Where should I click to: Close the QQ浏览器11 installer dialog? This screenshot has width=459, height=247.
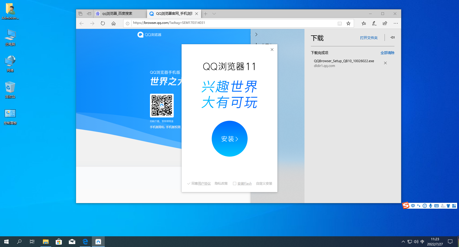[x=272, y=50]
